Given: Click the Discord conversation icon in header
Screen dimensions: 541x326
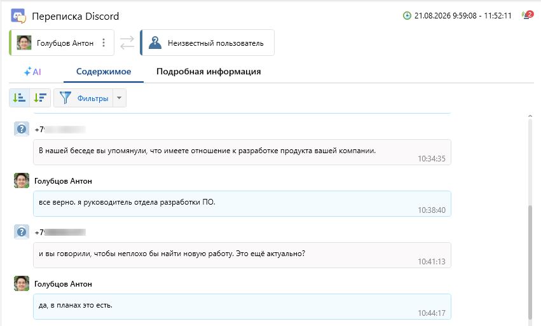Looking at the screenshot, I should [18, 16].
